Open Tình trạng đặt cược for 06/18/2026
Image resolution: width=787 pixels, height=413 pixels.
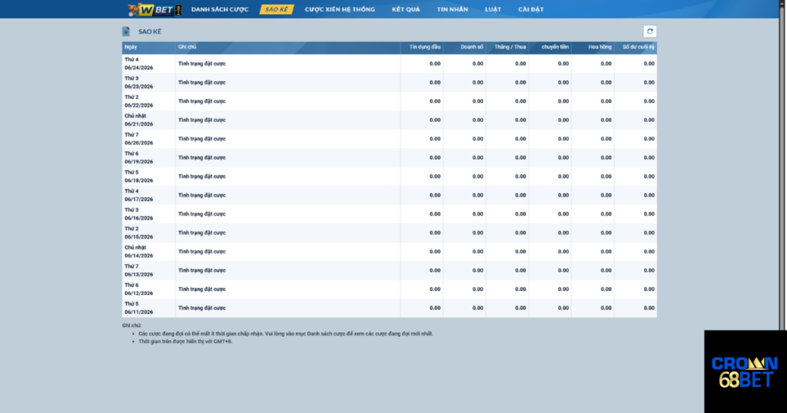coord(202,177)
